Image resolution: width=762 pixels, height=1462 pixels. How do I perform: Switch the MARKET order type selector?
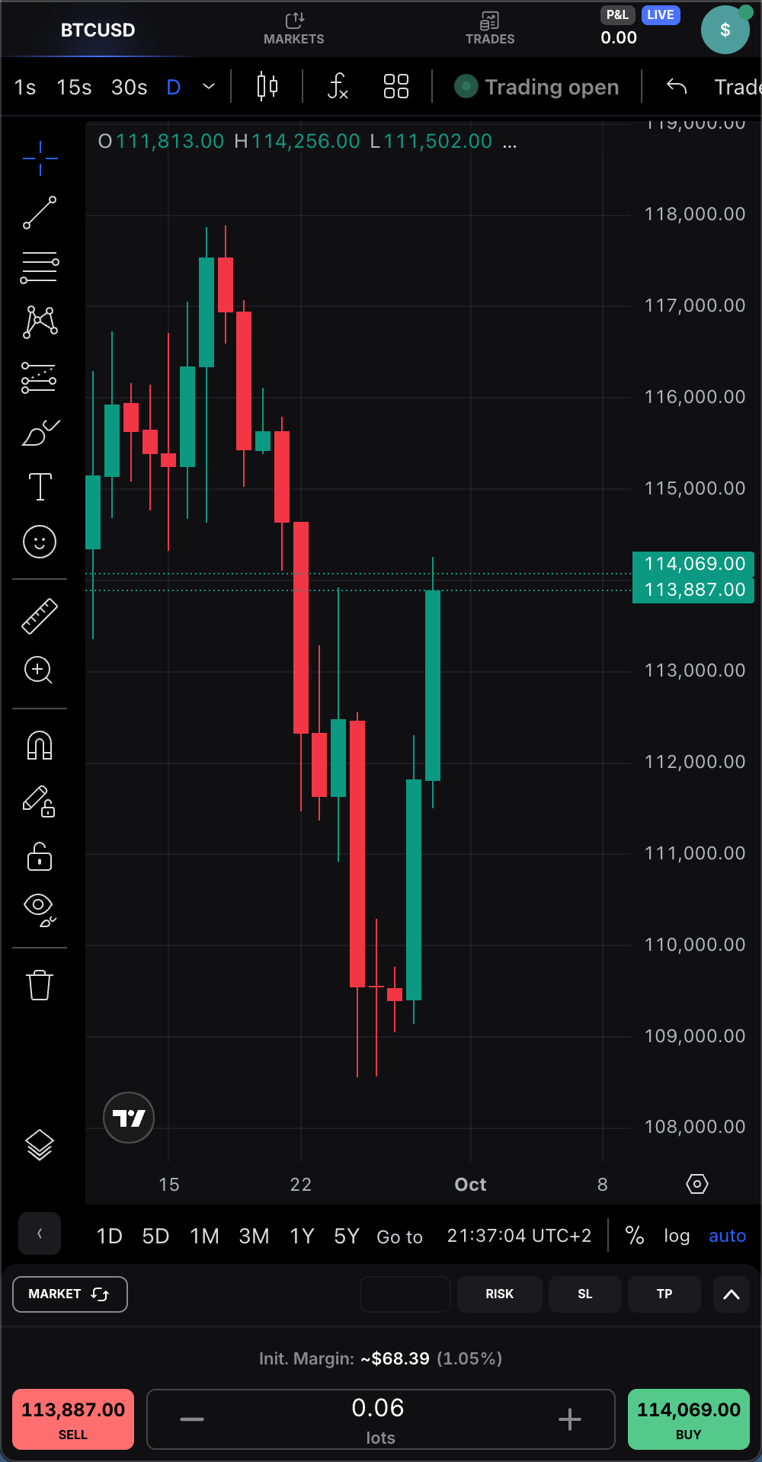[70, 1294]
